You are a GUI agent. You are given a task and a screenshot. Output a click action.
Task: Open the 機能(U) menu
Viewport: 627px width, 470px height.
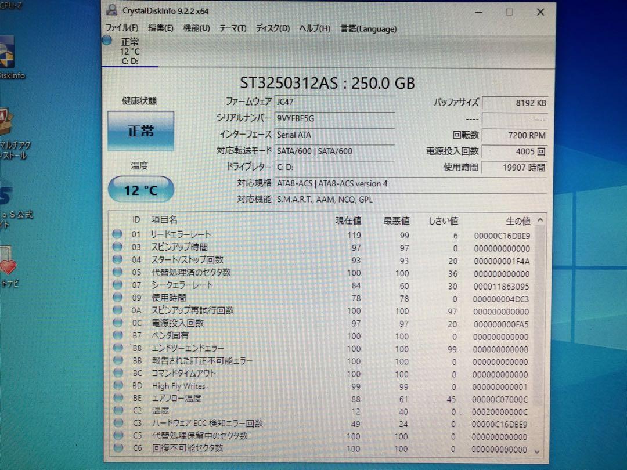196,28
